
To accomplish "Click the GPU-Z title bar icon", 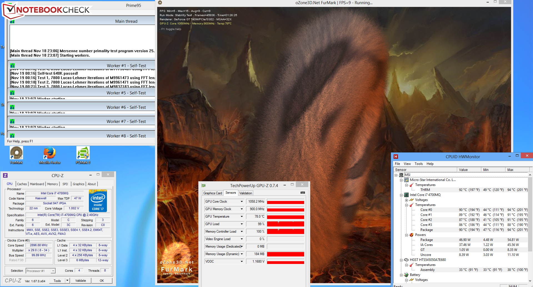I will (204, 185).
